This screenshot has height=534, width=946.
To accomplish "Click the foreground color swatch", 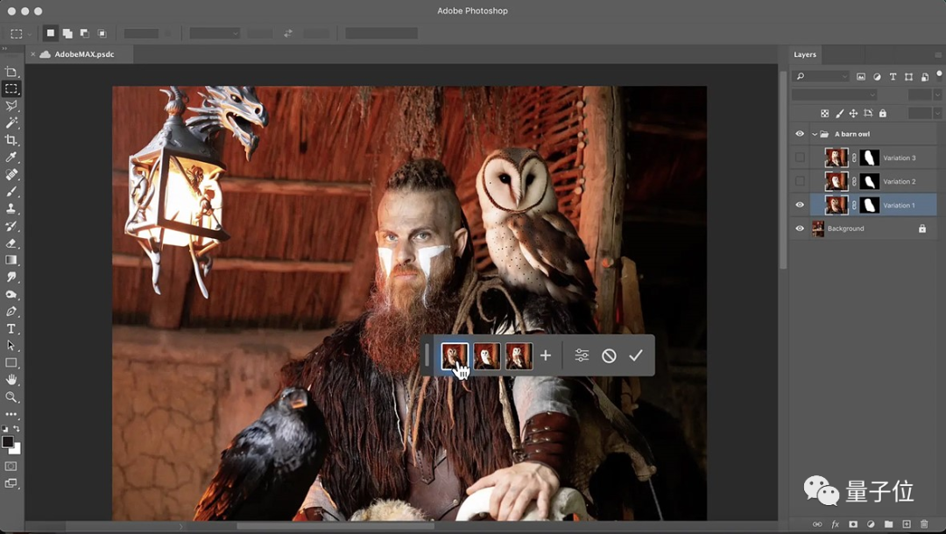I will [x=8, y=442].
